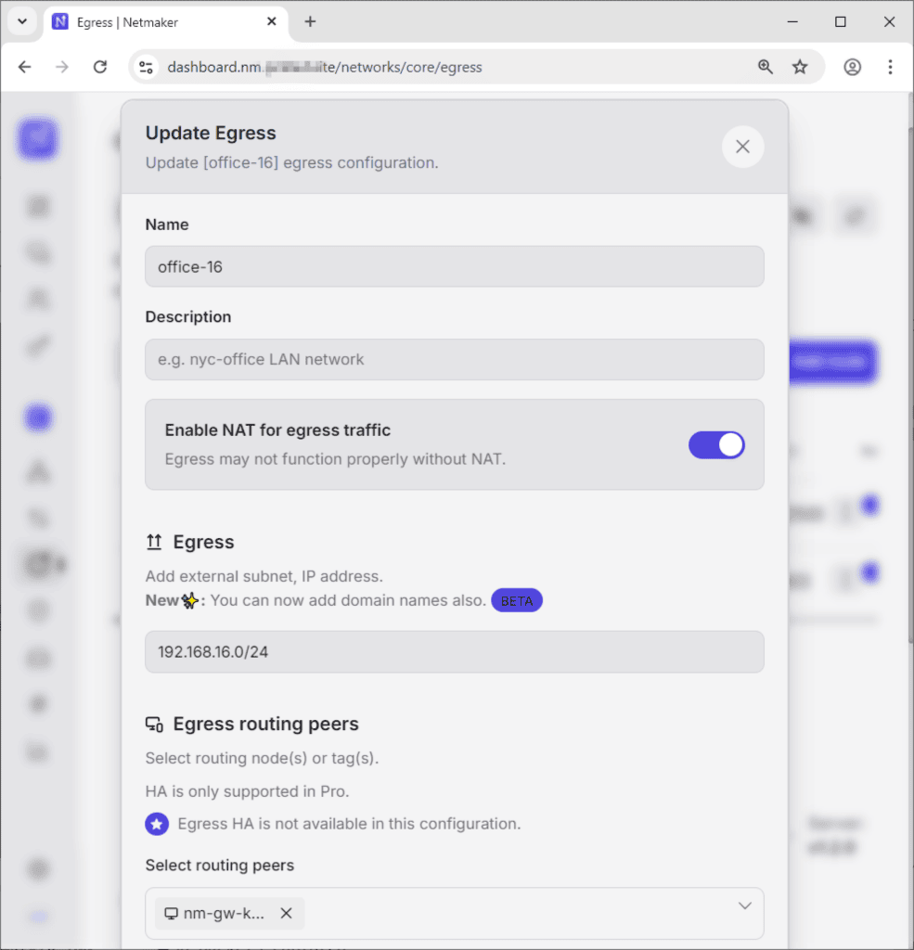
Task: View site information icon in address bar
Action: click(x=146, y=67)
